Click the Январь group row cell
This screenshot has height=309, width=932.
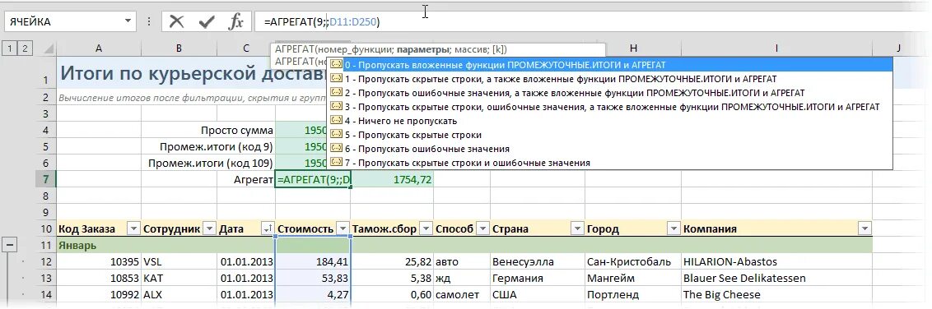[x=99, y=245]
